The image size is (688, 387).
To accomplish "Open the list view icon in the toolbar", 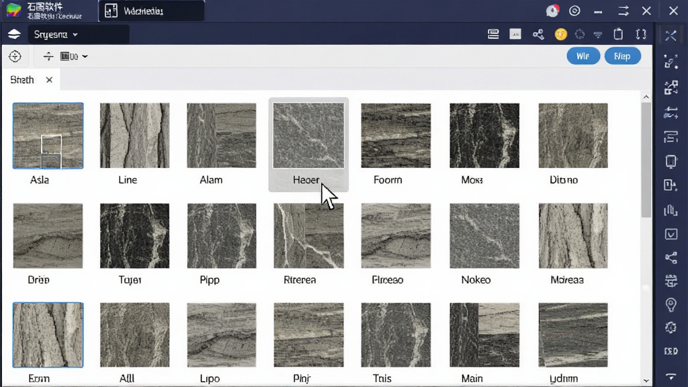I will click(493, 34).
